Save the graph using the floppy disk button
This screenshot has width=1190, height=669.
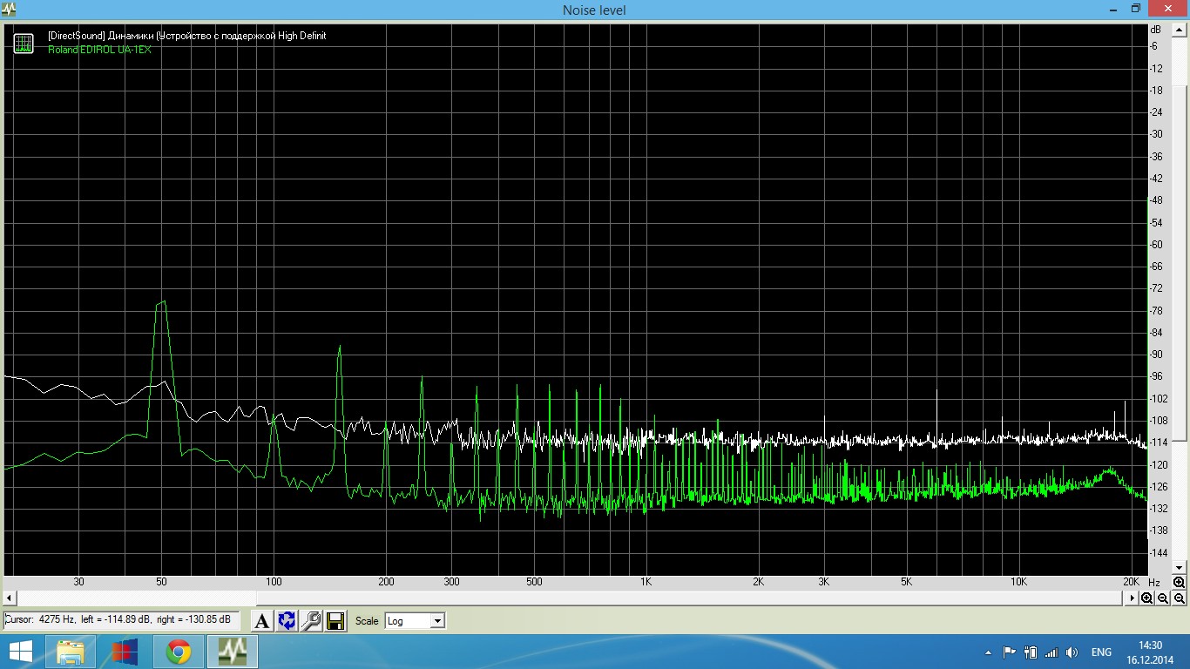tap(335, 621)
